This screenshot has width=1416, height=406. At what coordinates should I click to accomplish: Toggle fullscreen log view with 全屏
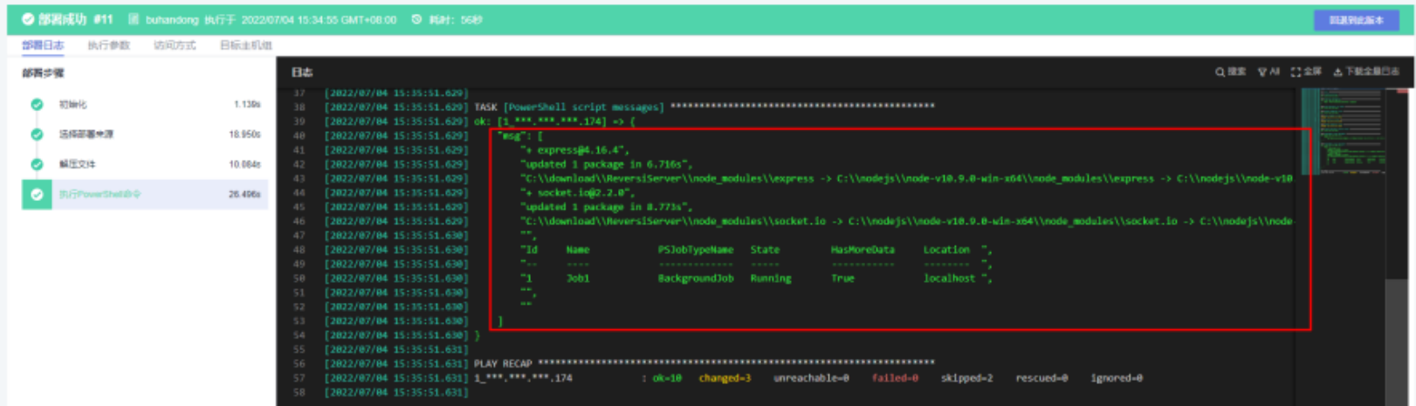1306,72
